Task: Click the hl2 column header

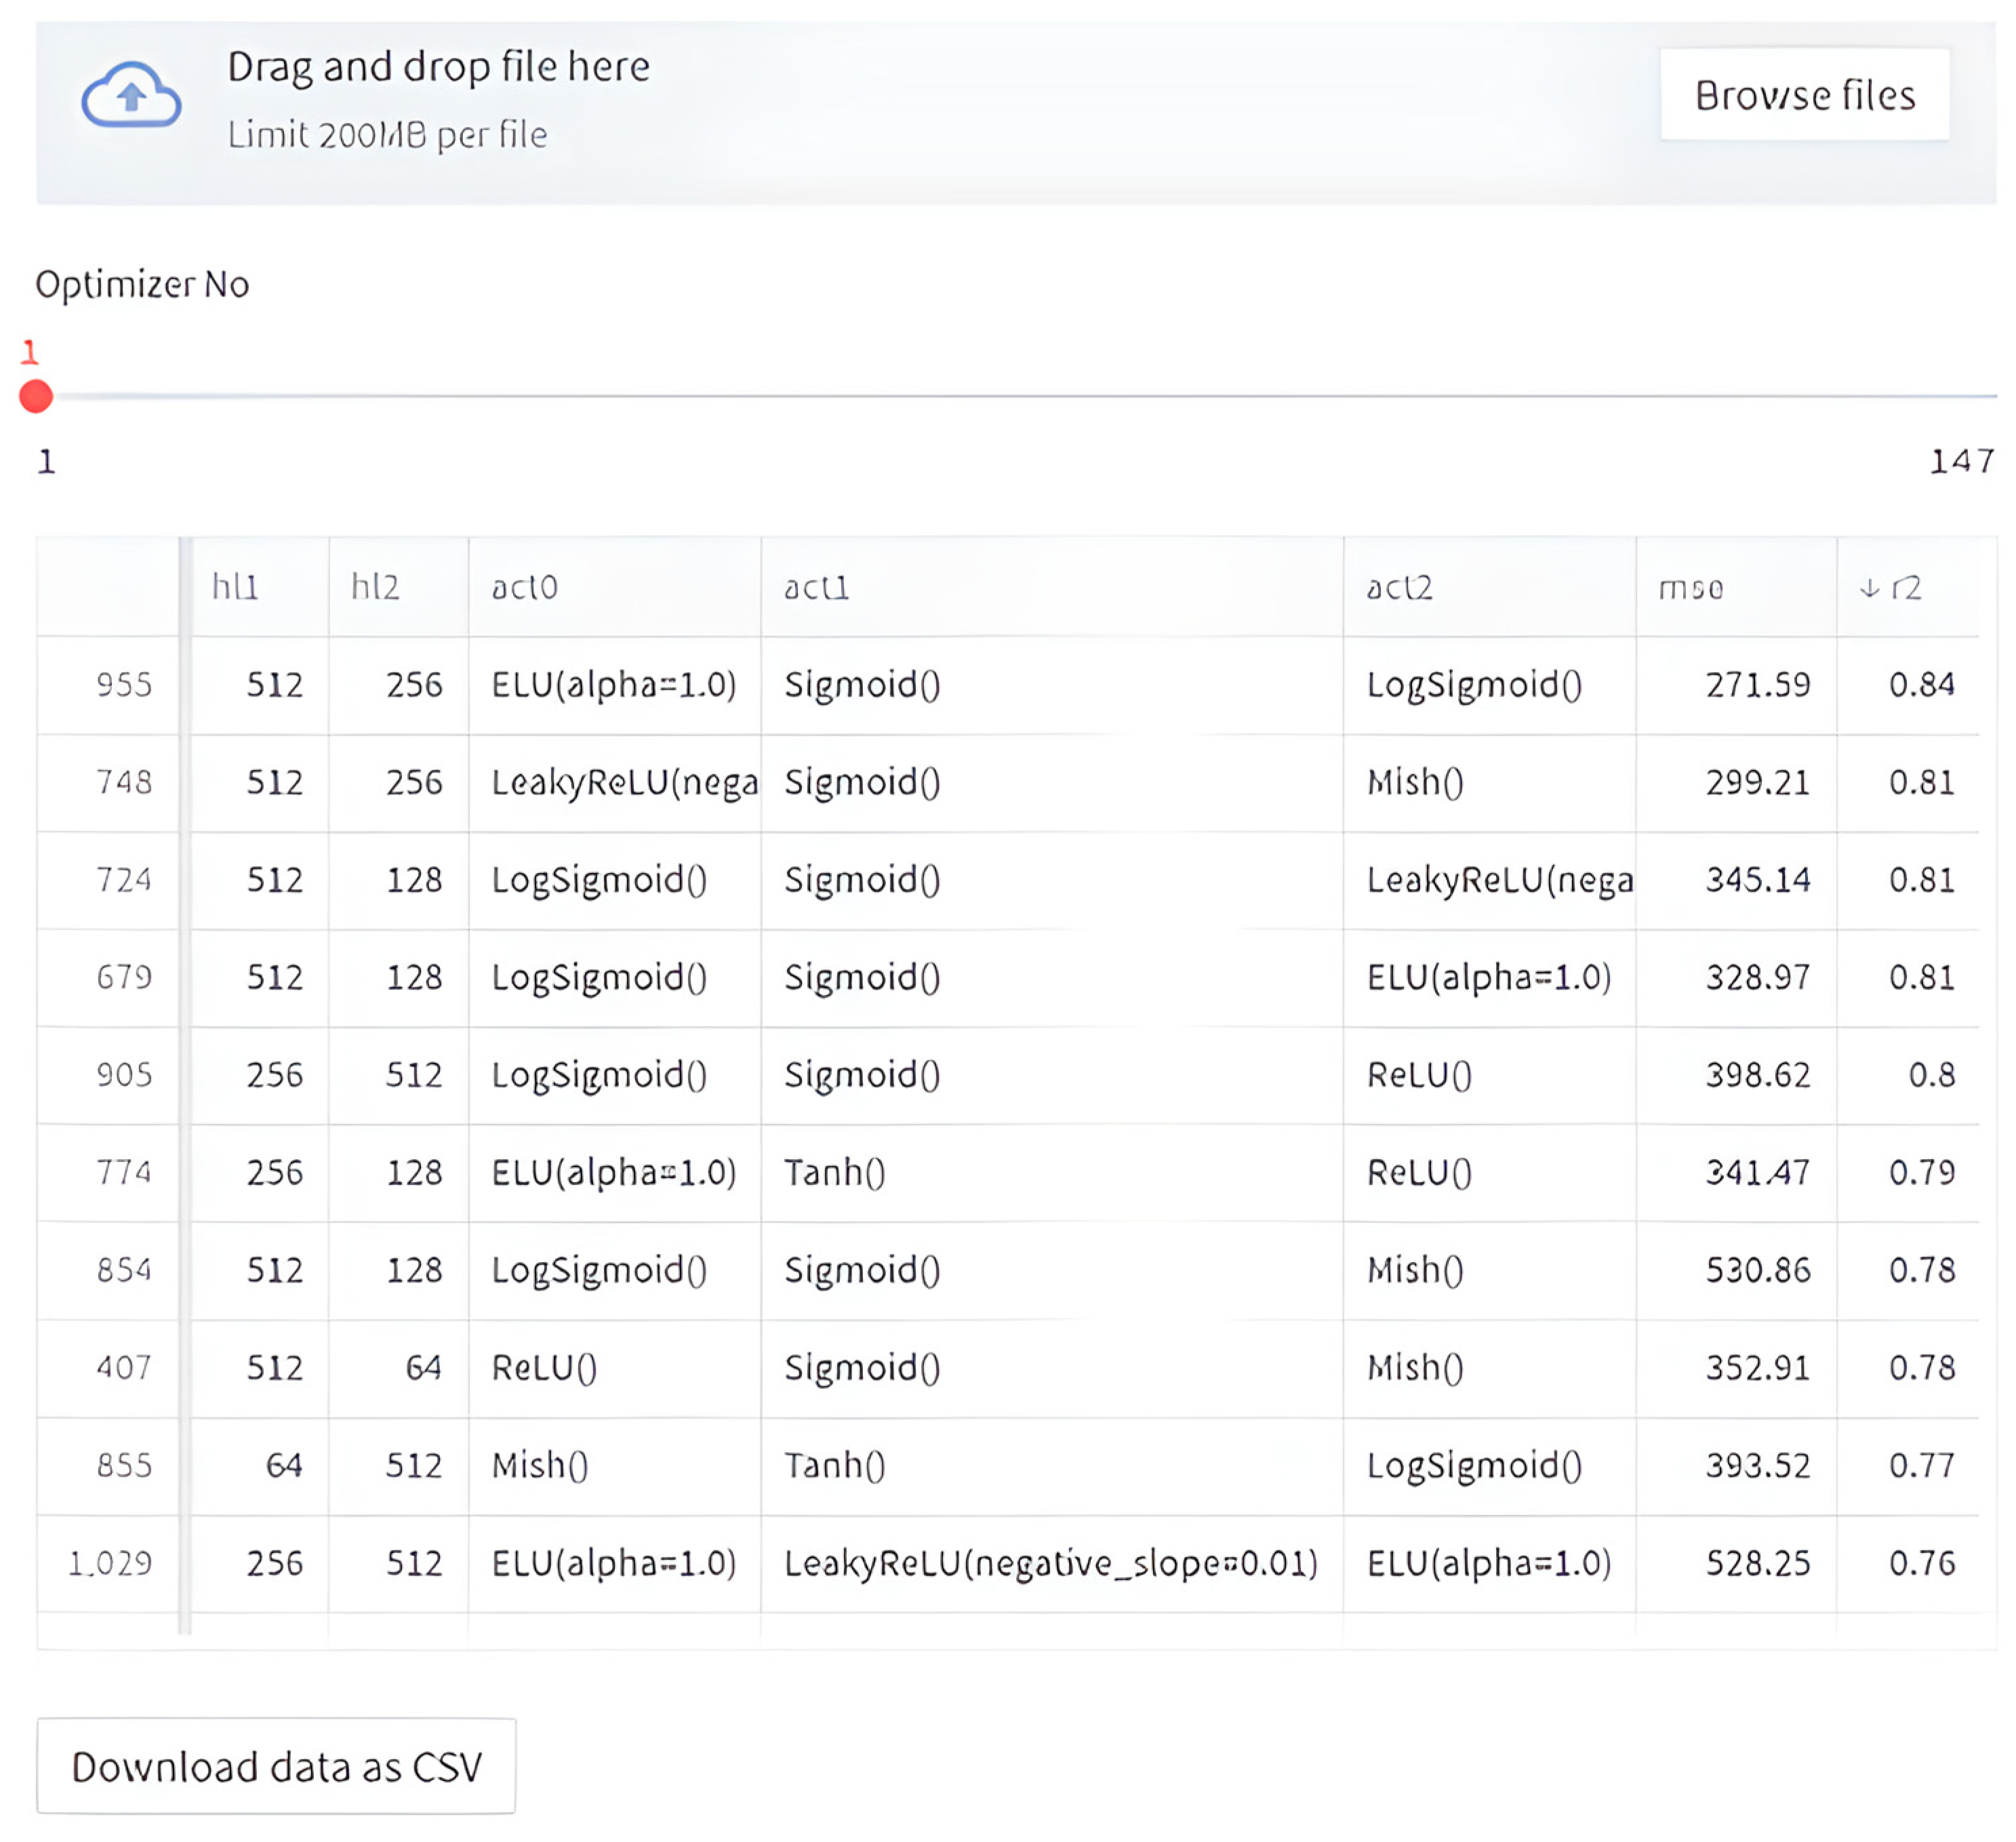Action: 375,587
